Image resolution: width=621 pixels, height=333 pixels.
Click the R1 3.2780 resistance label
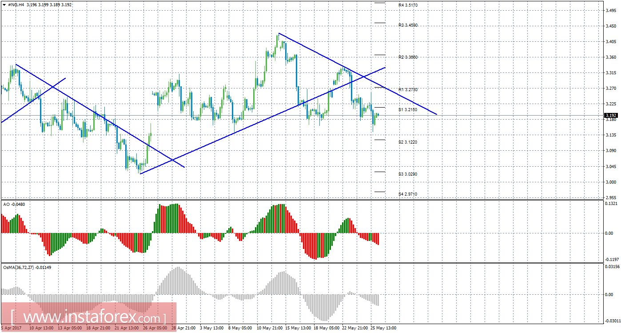point(408,90)
